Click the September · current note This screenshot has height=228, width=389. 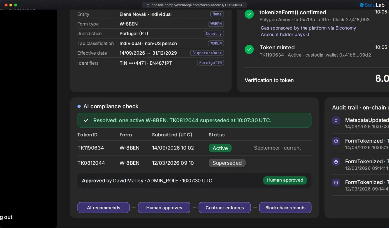(x=277, y=148)
